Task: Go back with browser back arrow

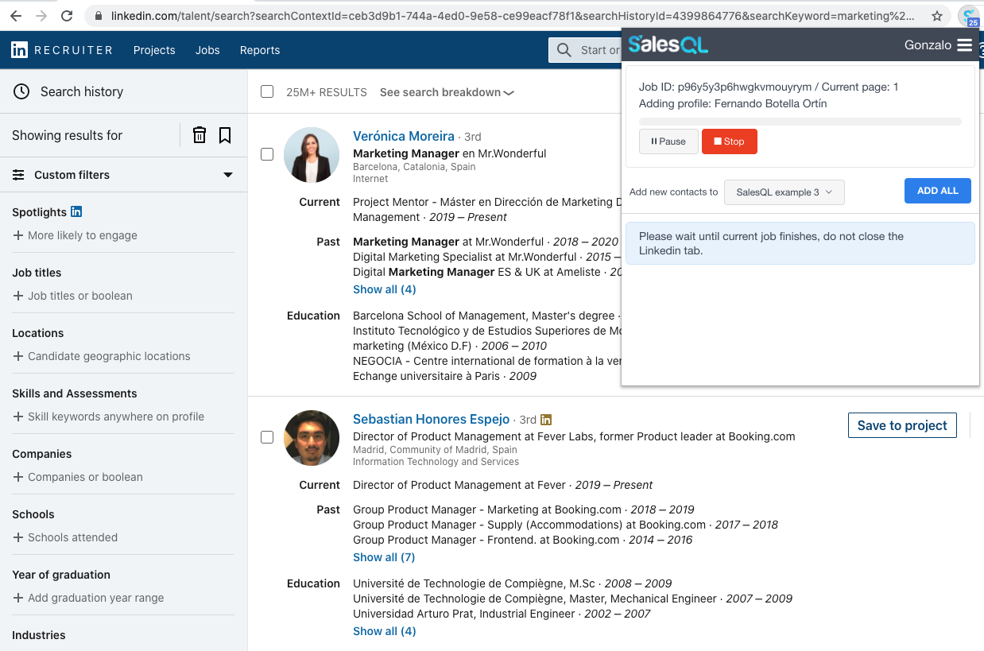Action: pos(16,16)
